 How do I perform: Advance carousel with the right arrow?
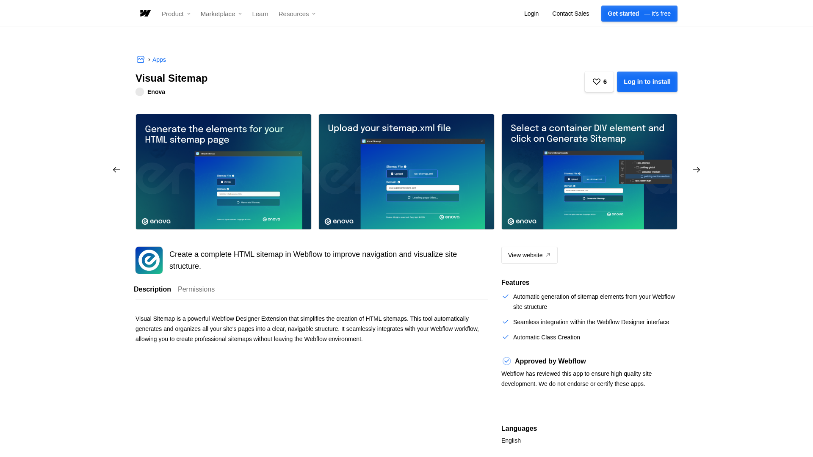(x=696, y=170)
